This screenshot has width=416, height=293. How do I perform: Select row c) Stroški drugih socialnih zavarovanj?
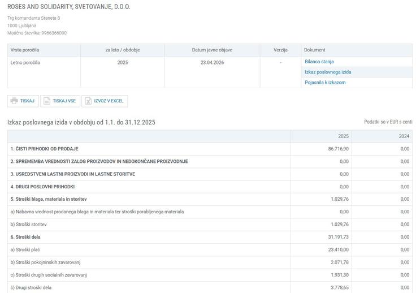[x=210, y=275]
